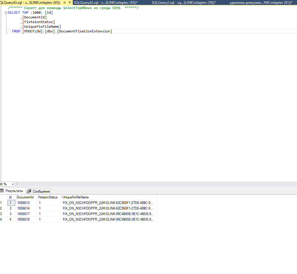
Task: Click the results grid icon on Результаты tab
Action: [2, 191]
